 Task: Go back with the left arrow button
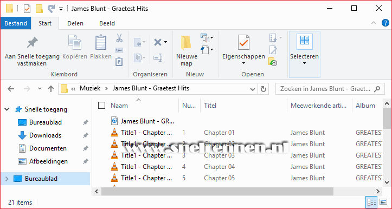[x=11, y=89]
